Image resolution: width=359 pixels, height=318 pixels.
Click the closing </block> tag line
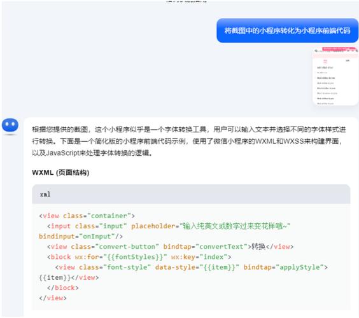(x=63, y=288)
